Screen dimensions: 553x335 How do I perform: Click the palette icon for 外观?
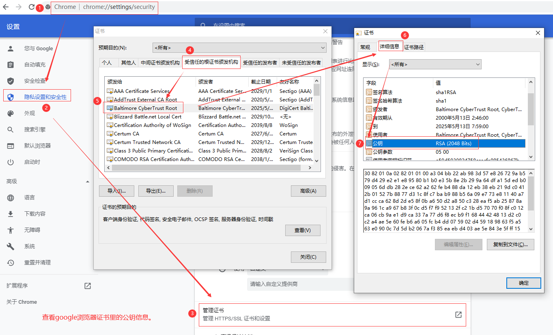(x=11, y=113)
